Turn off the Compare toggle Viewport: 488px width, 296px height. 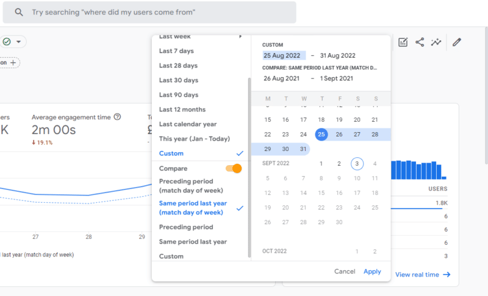coord(234,169)
